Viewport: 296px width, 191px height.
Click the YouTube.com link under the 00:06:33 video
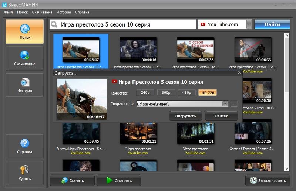point(253,71)
